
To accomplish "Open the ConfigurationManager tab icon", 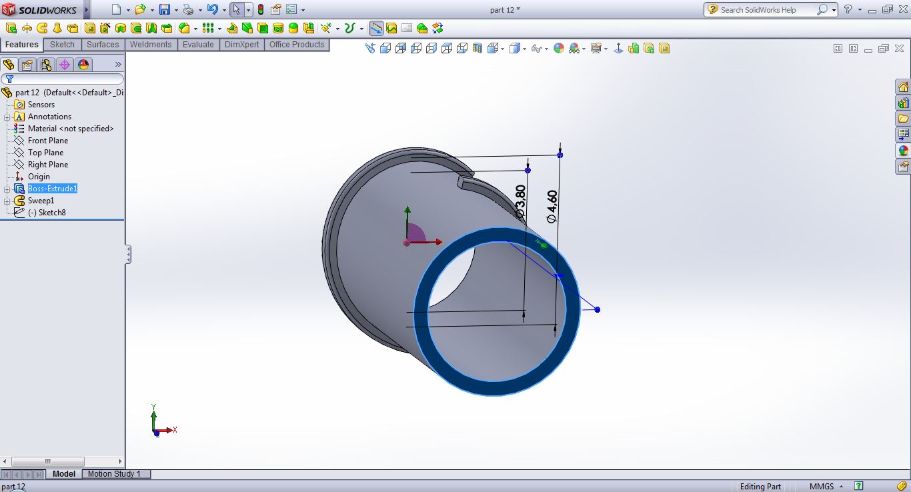I will (x=46, y=65).
